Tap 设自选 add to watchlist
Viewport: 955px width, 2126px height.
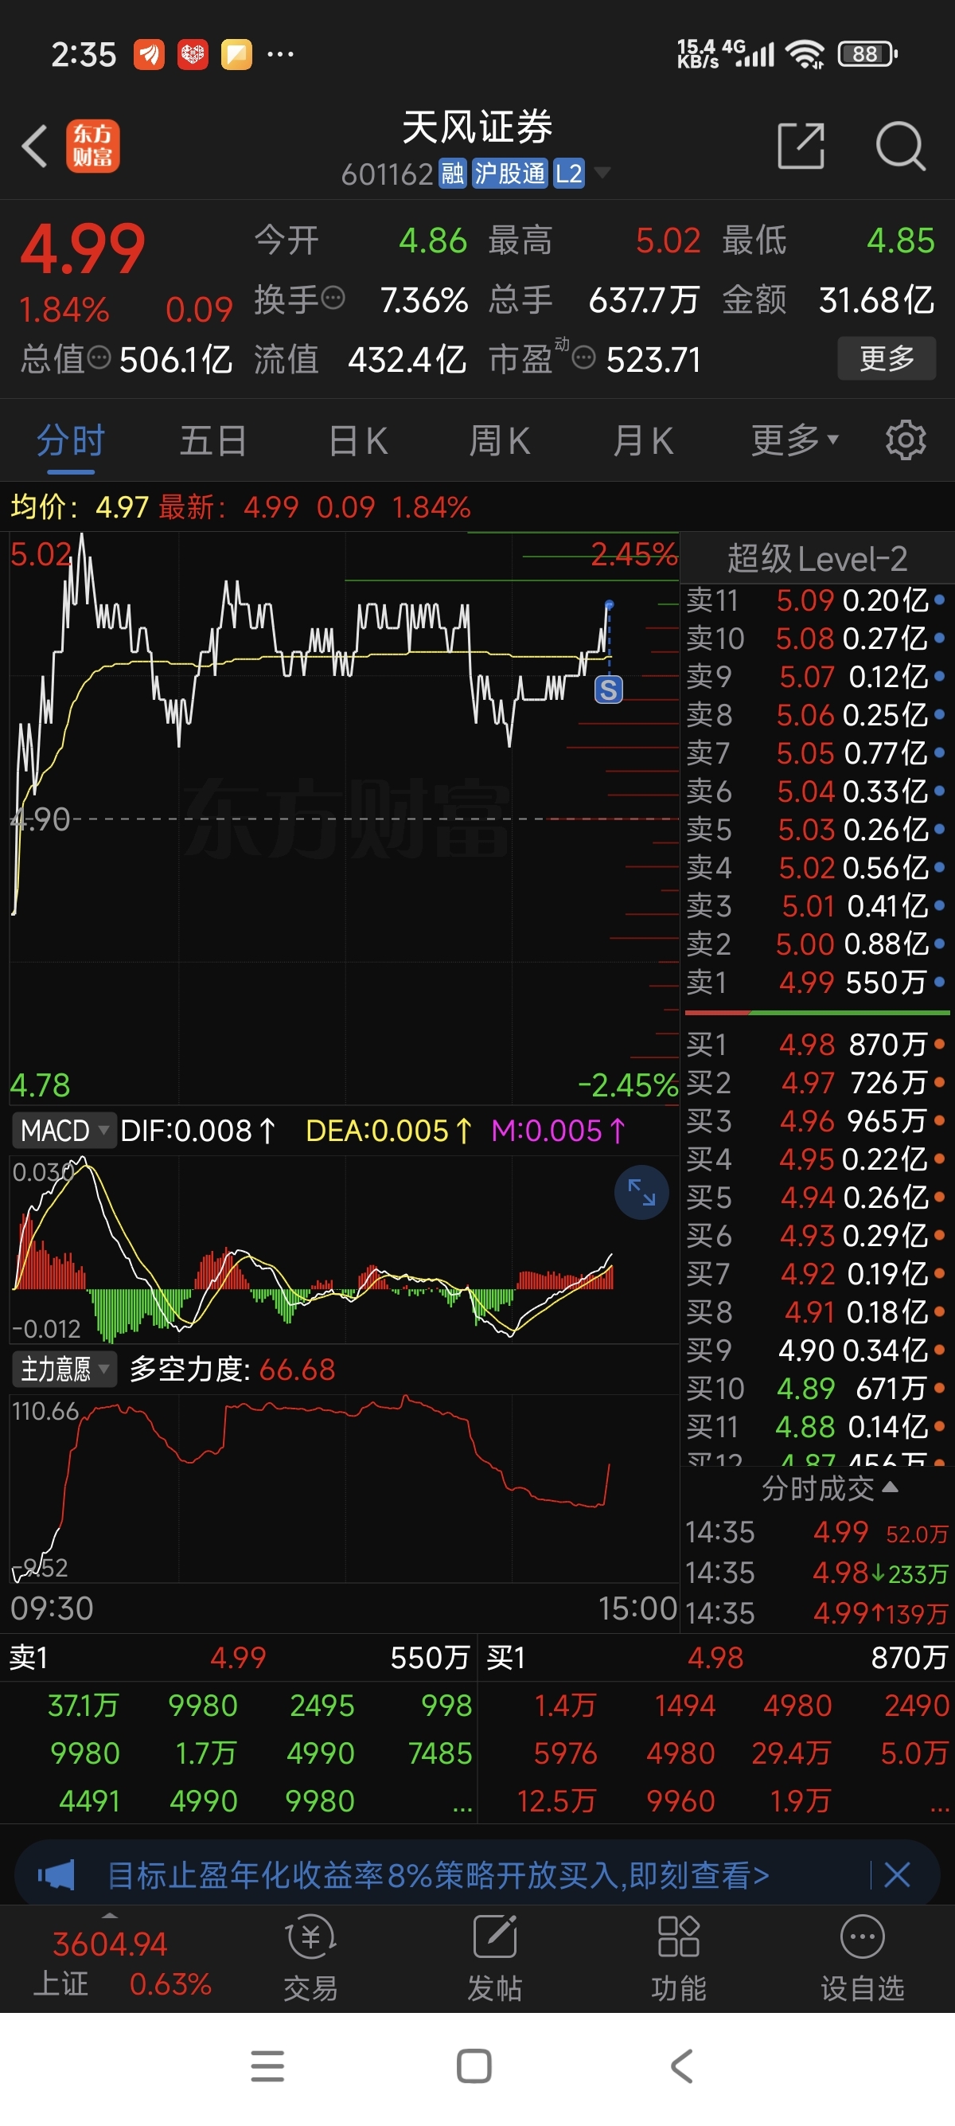tap(863, 1958)
